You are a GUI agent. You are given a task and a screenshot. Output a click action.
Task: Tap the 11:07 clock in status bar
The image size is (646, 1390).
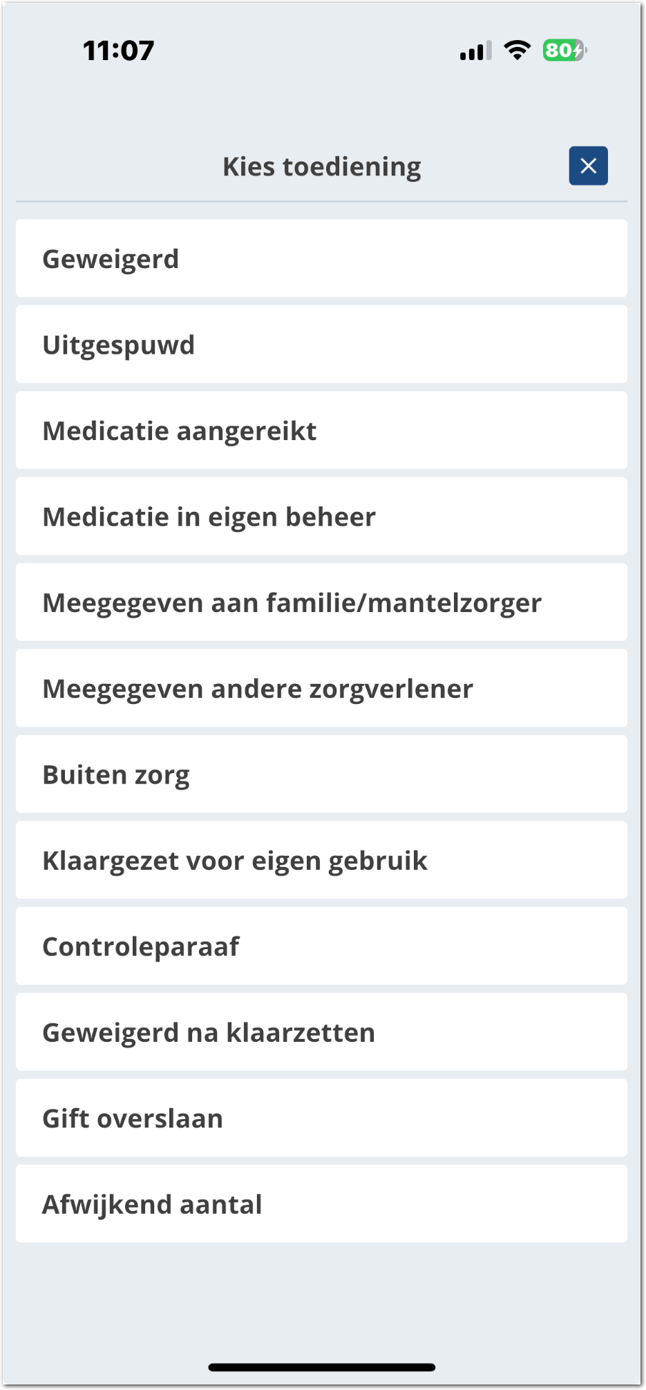pos(119,50)
